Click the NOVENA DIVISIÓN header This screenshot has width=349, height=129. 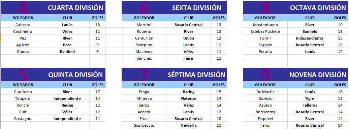(296, 75)
